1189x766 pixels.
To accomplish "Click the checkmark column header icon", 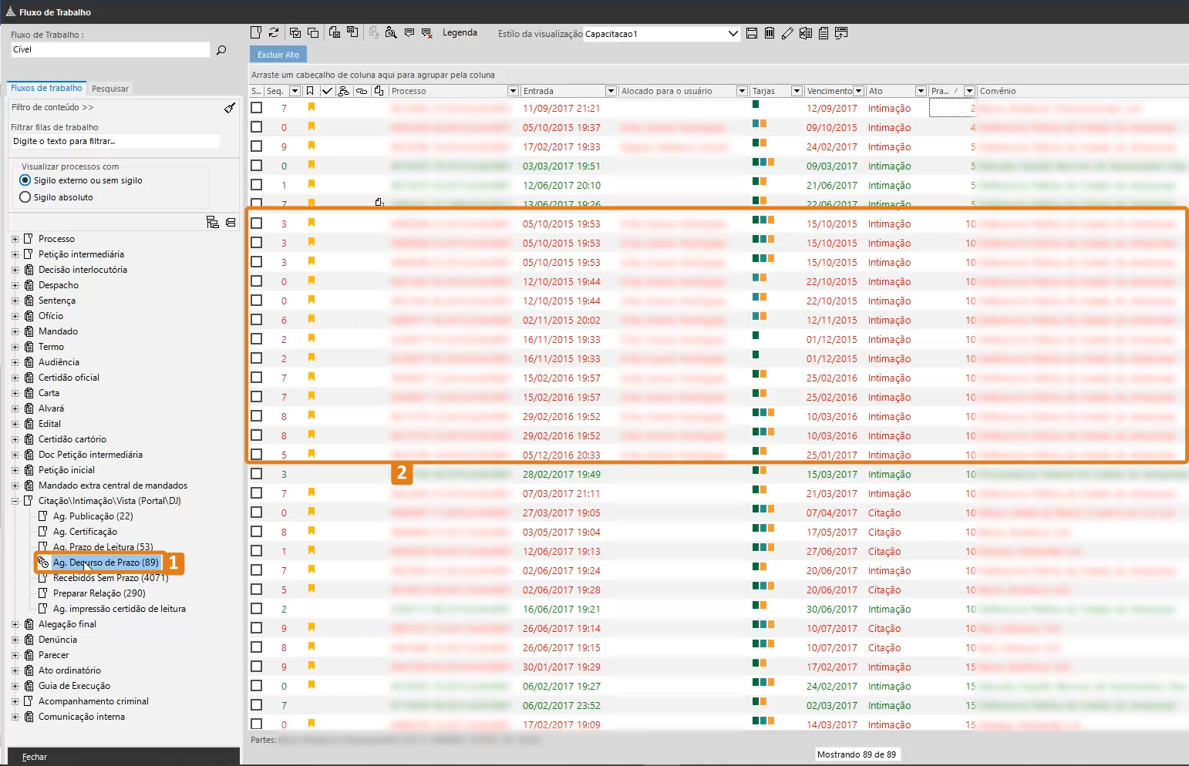I will (327, 91).
